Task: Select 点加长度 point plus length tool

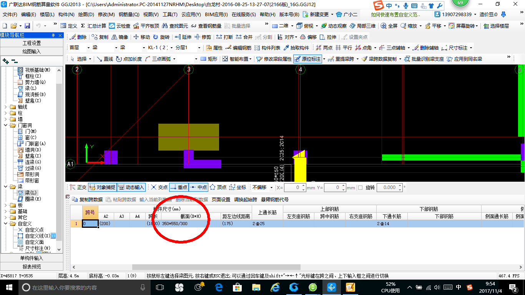Action: point(129,59)
